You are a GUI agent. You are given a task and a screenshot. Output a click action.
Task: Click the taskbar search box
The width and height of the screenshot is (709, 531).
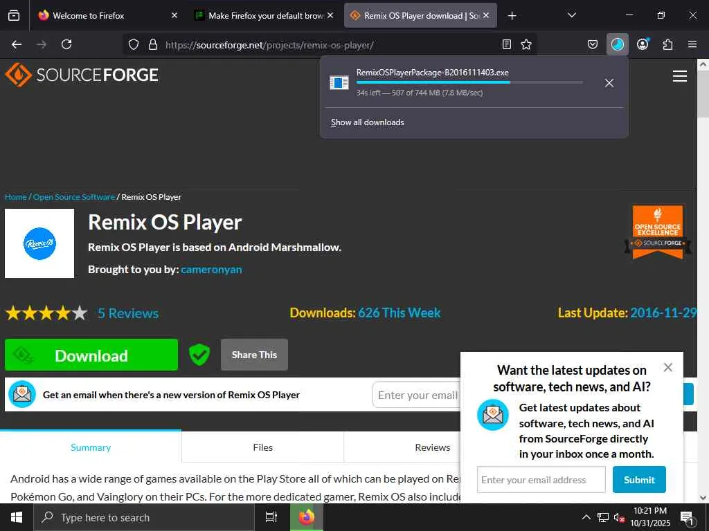coord(144,517)
